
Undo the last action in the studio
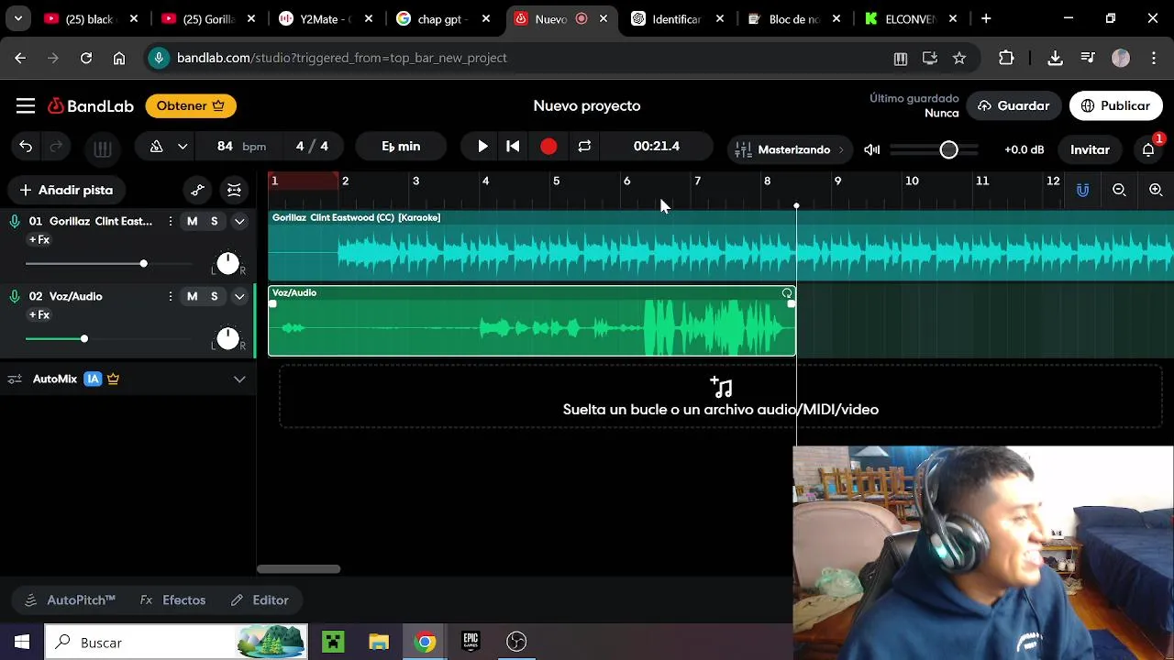pos(26,147)
